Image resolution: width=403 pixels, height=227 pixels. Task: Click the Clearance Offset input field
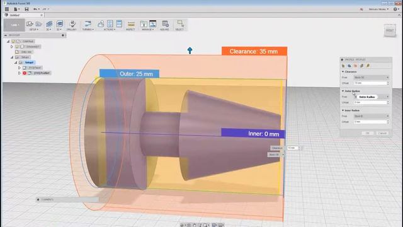coord(370,83)
